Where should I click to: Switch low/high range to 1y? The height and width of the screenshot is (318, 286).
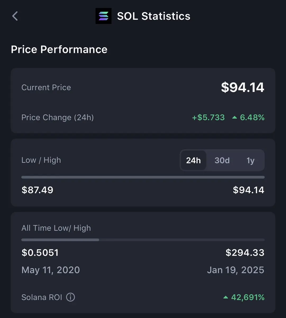point(250,160)
